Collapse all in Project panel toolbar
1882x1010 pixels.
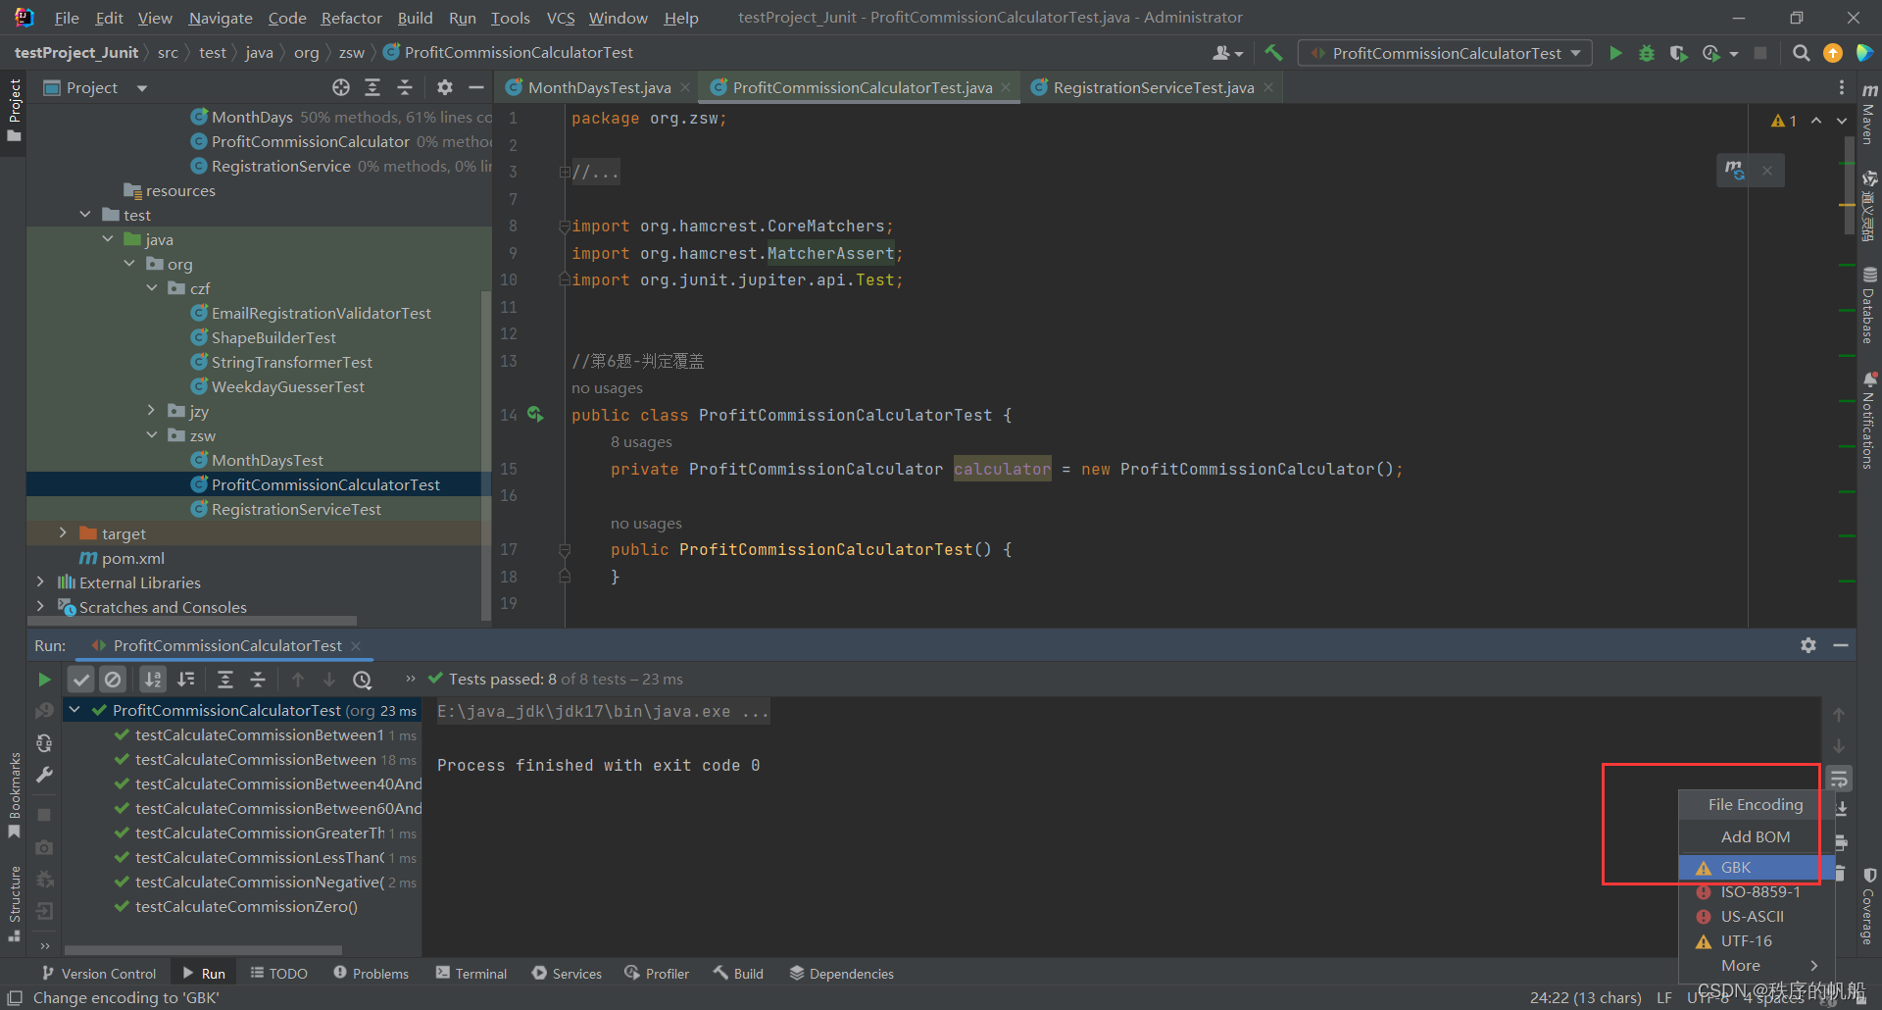[405, 87]
